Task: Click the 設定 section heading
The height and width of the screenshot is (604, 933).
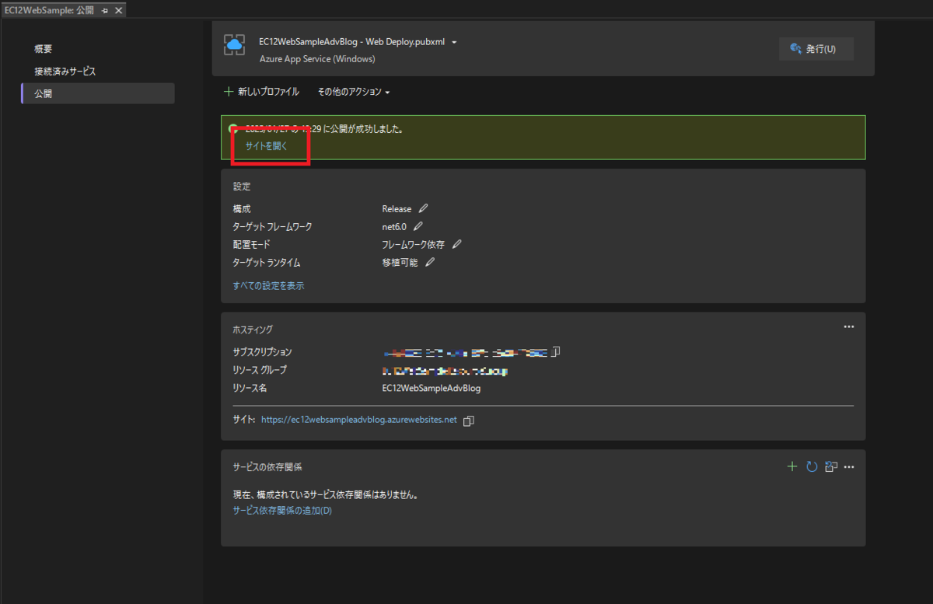Action: tap(242, 187)
